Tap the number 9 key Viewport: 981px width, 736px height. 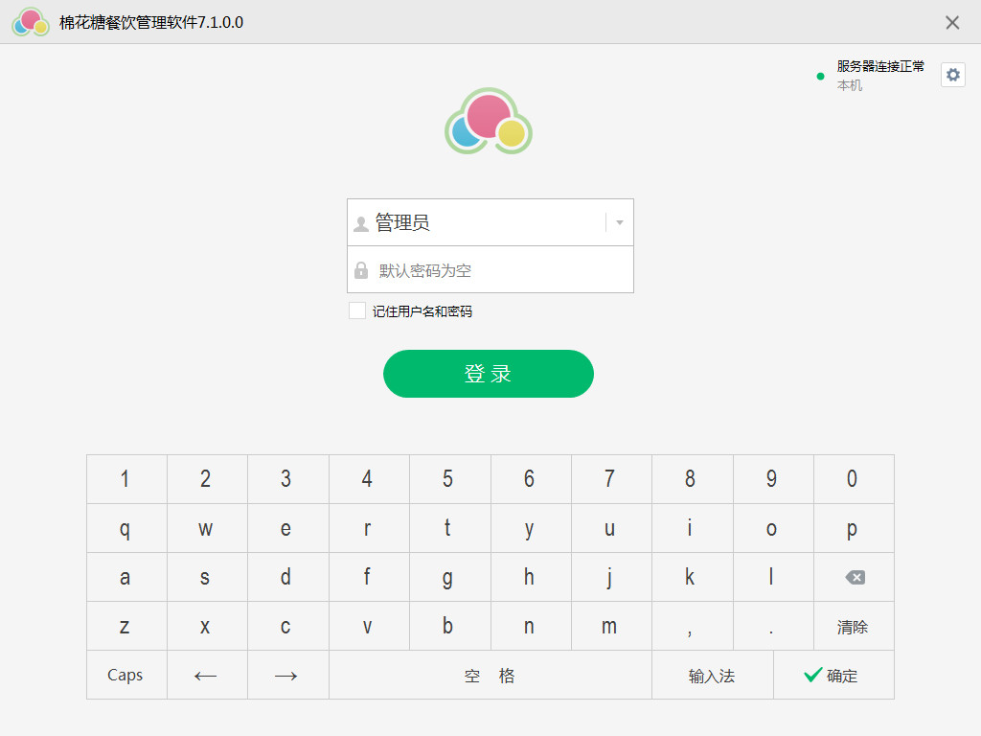click(773, 479)
